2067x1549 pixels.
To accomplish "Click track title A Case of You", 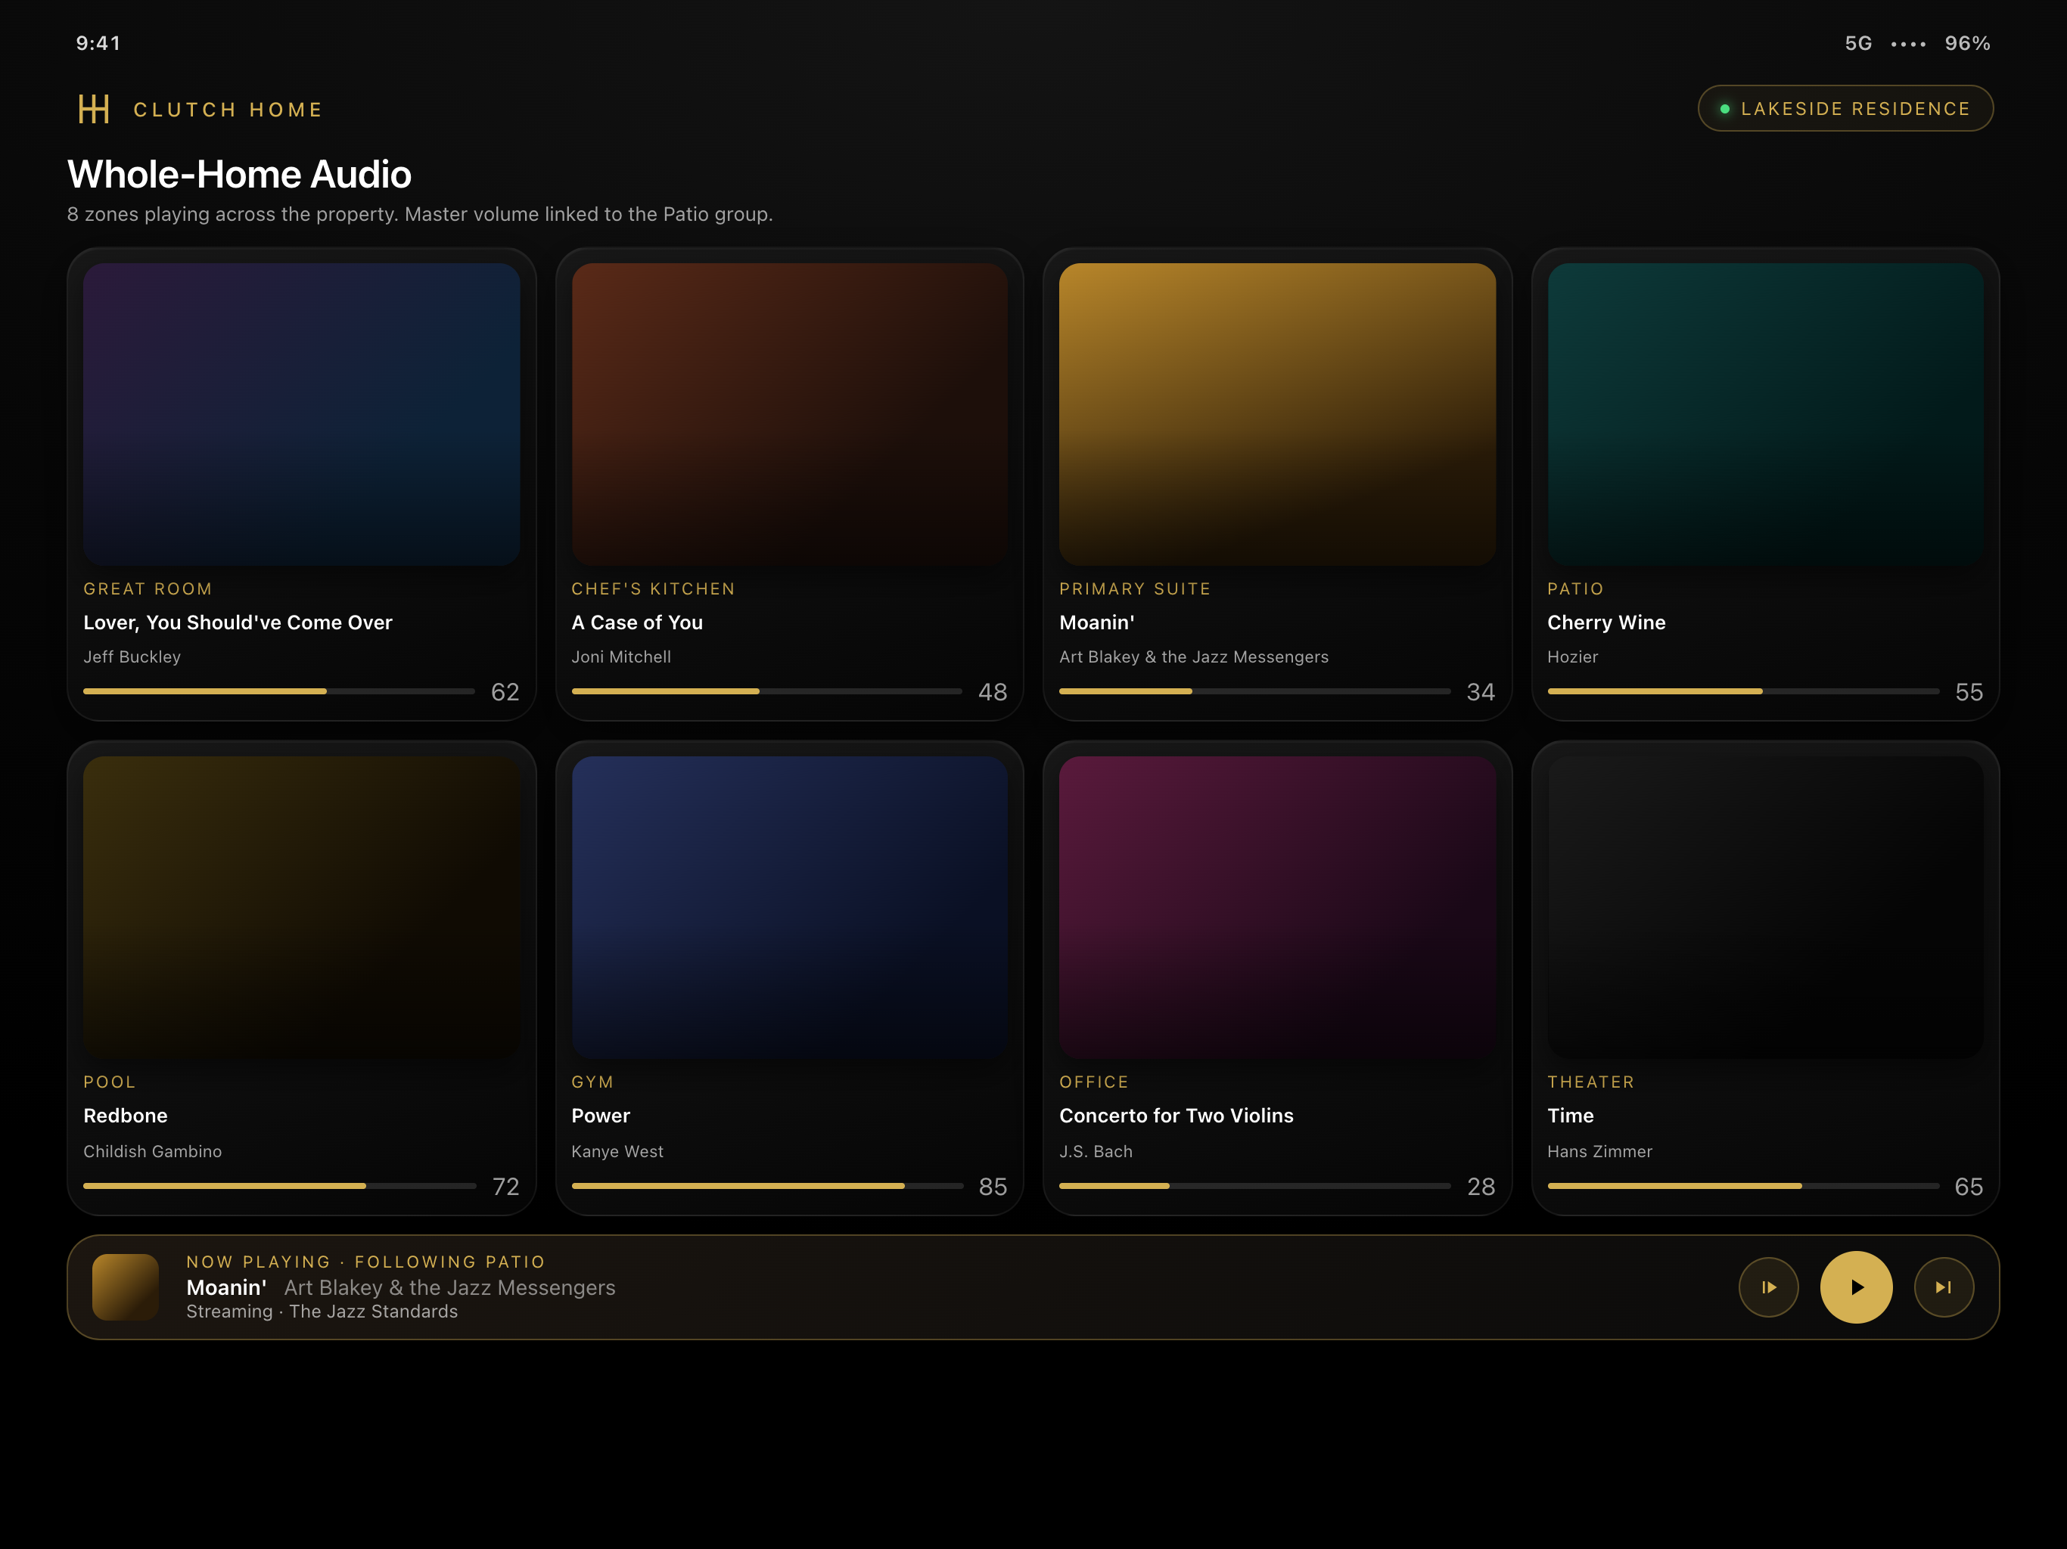I will 637,622.
